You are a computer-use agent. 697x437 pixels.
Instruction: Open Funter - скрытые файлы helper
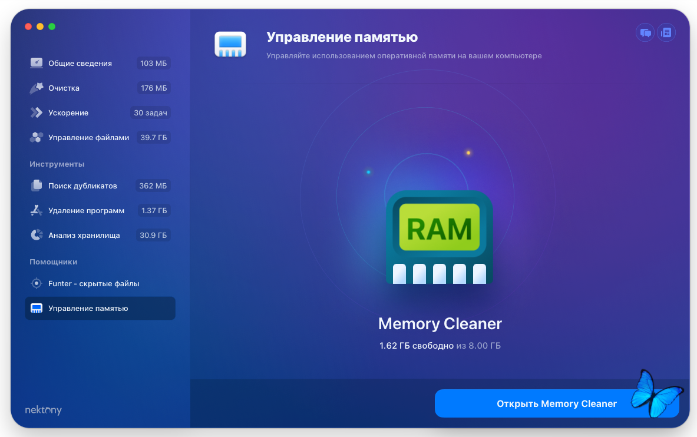(100, 283)
